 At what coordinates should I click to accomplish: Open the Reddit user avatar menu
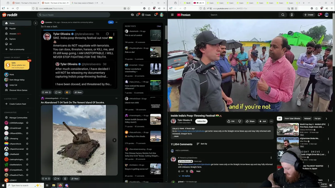click(x=162, y=15)
